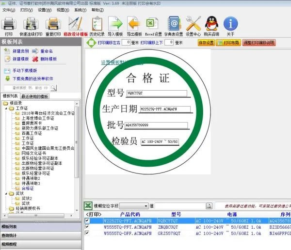
Task: Open Excel设置 from the toolbar
Action: pyautogui.click(x=153, y=23)
